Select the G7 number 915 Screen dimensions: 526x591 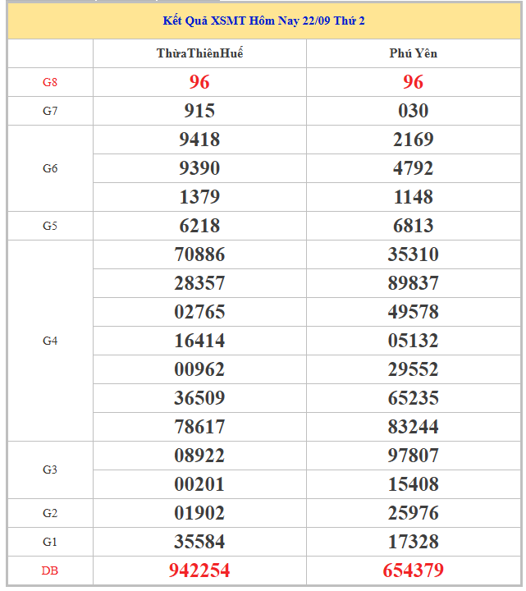pos(199,111)
